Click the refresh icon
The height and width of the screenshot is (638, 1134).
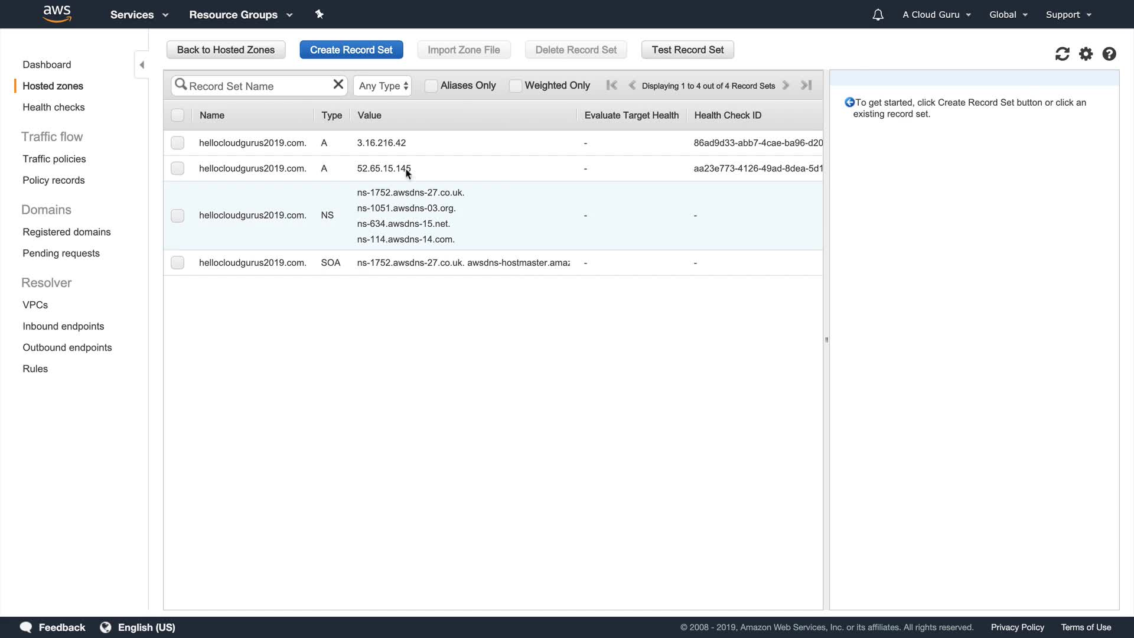point(1062,54)
